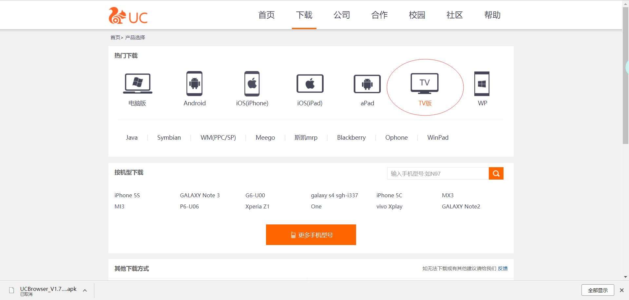Image resolution: width=629 pixels, height=300 pixels.
Task: Select the 电脑版 Windows PC icon
Action: [x=138, y=83]
